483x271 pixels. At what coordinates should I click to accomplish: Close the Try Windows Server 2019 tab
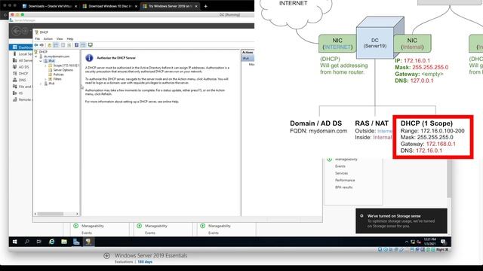click(x=196, y=6)
